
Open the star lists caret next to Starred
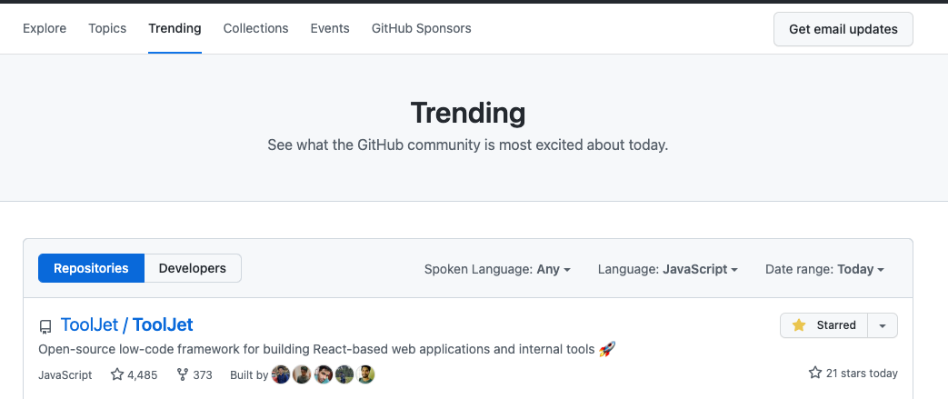tap(882, 325)
